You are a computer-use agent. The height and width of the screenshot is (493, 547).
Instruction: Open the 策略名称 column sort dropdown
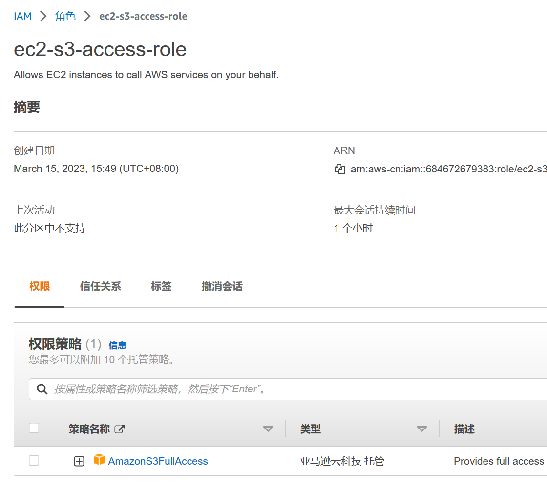pos(268,429)
